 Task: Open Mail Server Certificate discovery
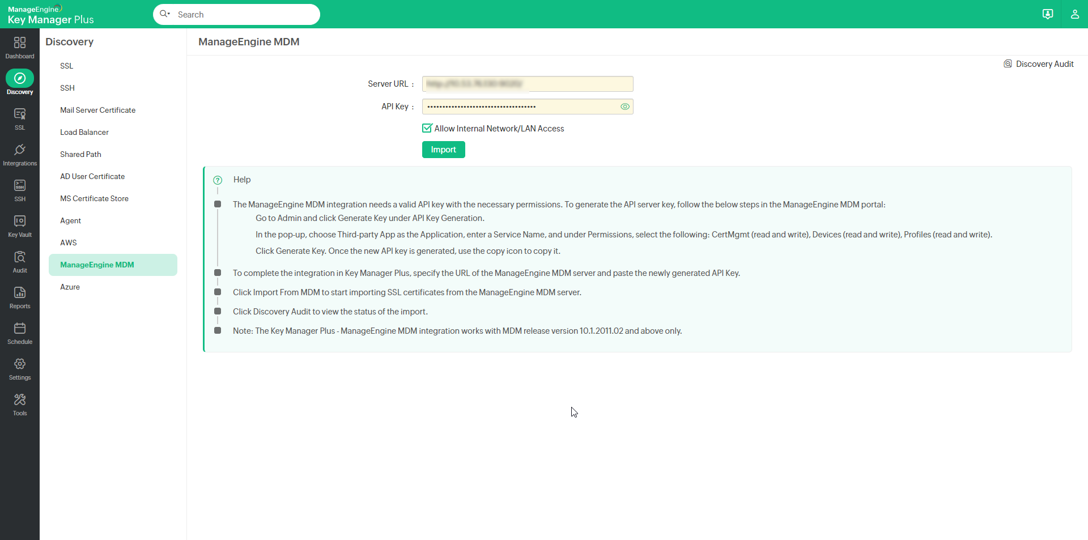point(98,110)
